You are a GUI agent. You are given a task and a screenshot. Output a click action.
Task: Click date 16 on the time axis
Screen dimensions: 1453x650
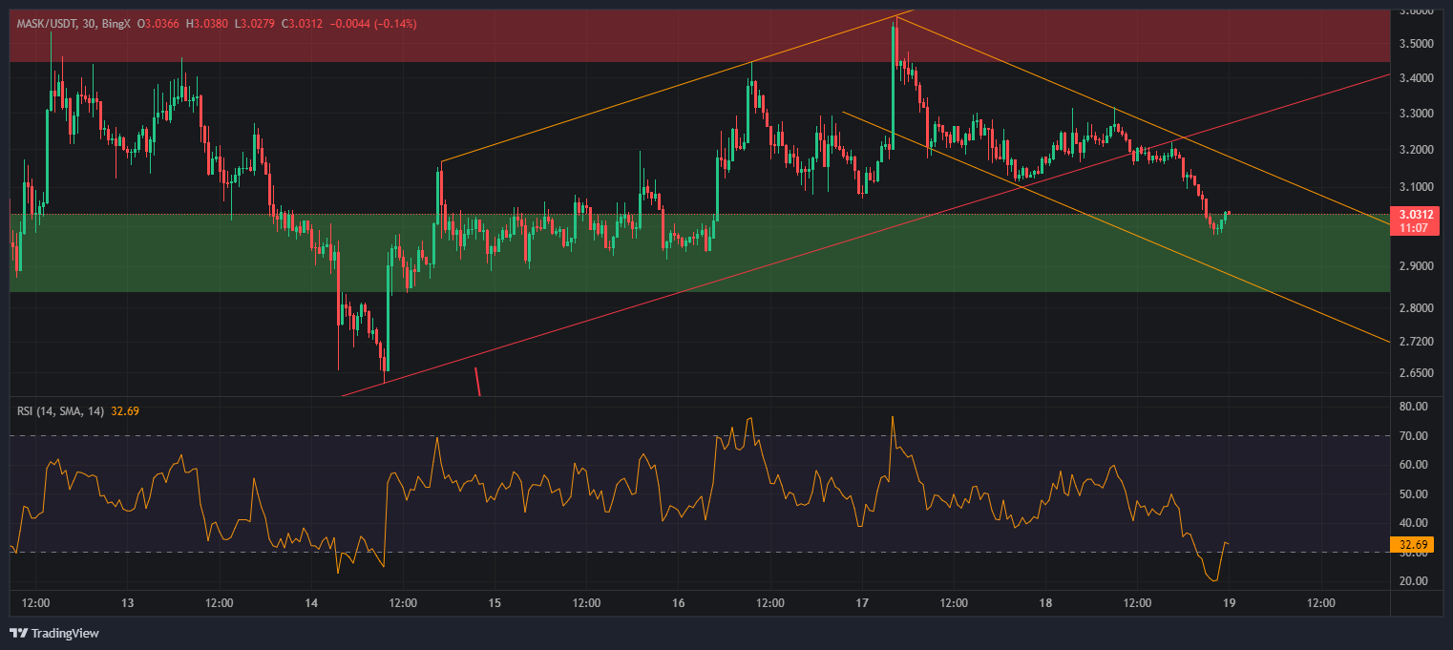tap(679, 603)
